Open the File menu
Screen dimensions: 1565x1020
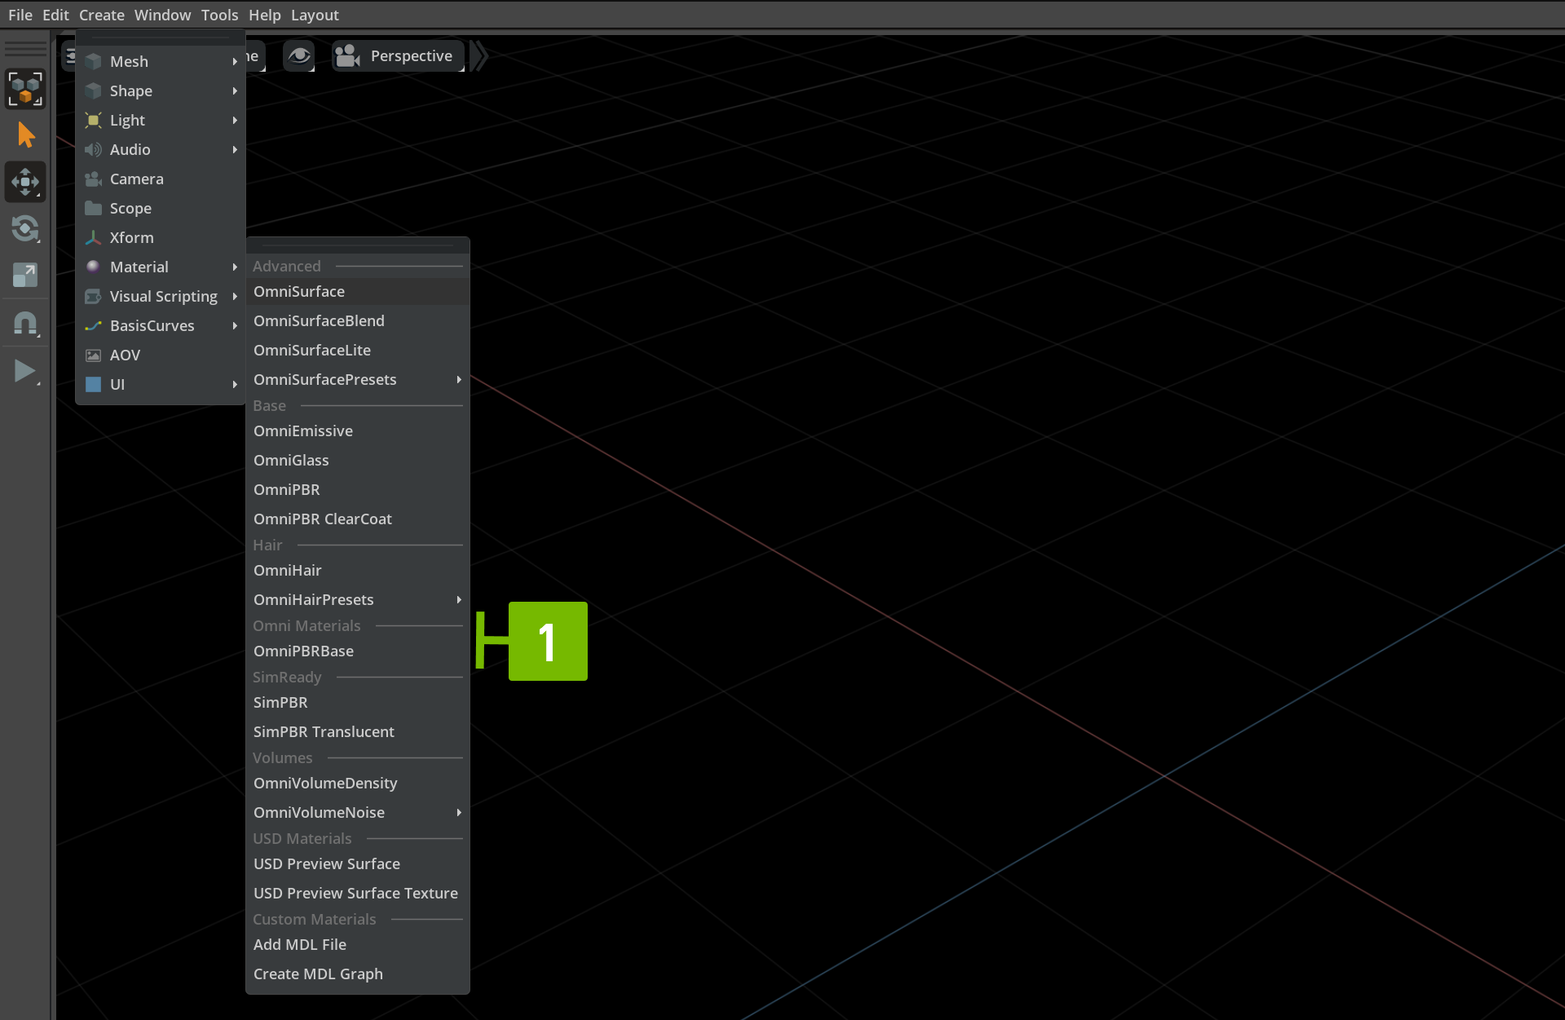pyautogui.click(x=20, y=15)
